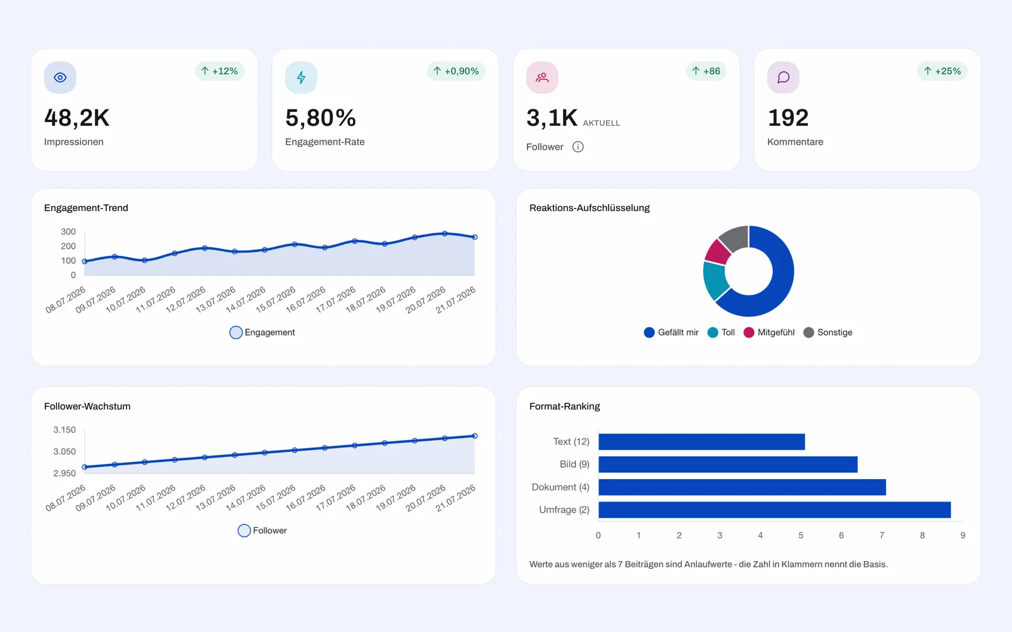
Task: Click the speech bubble Kommentare icon
Action: (x=783, y=78)
